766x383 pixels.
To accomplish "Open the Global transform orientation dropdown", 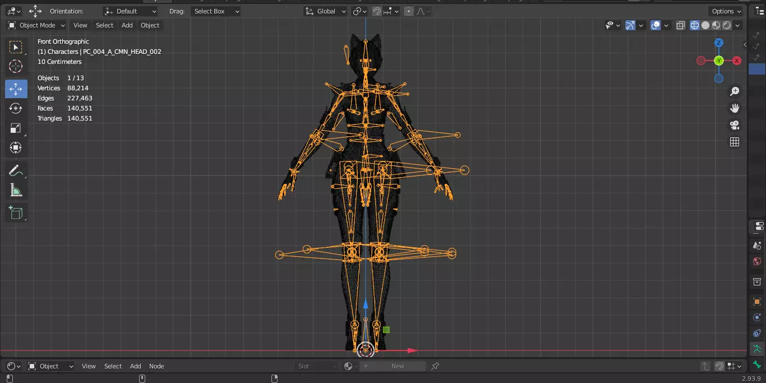I will pos(326,11).
